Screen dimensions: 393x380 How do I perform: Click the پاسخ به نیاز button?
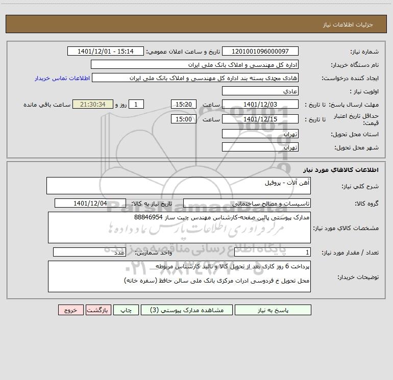pyautogui.click(x=273, y=310)
